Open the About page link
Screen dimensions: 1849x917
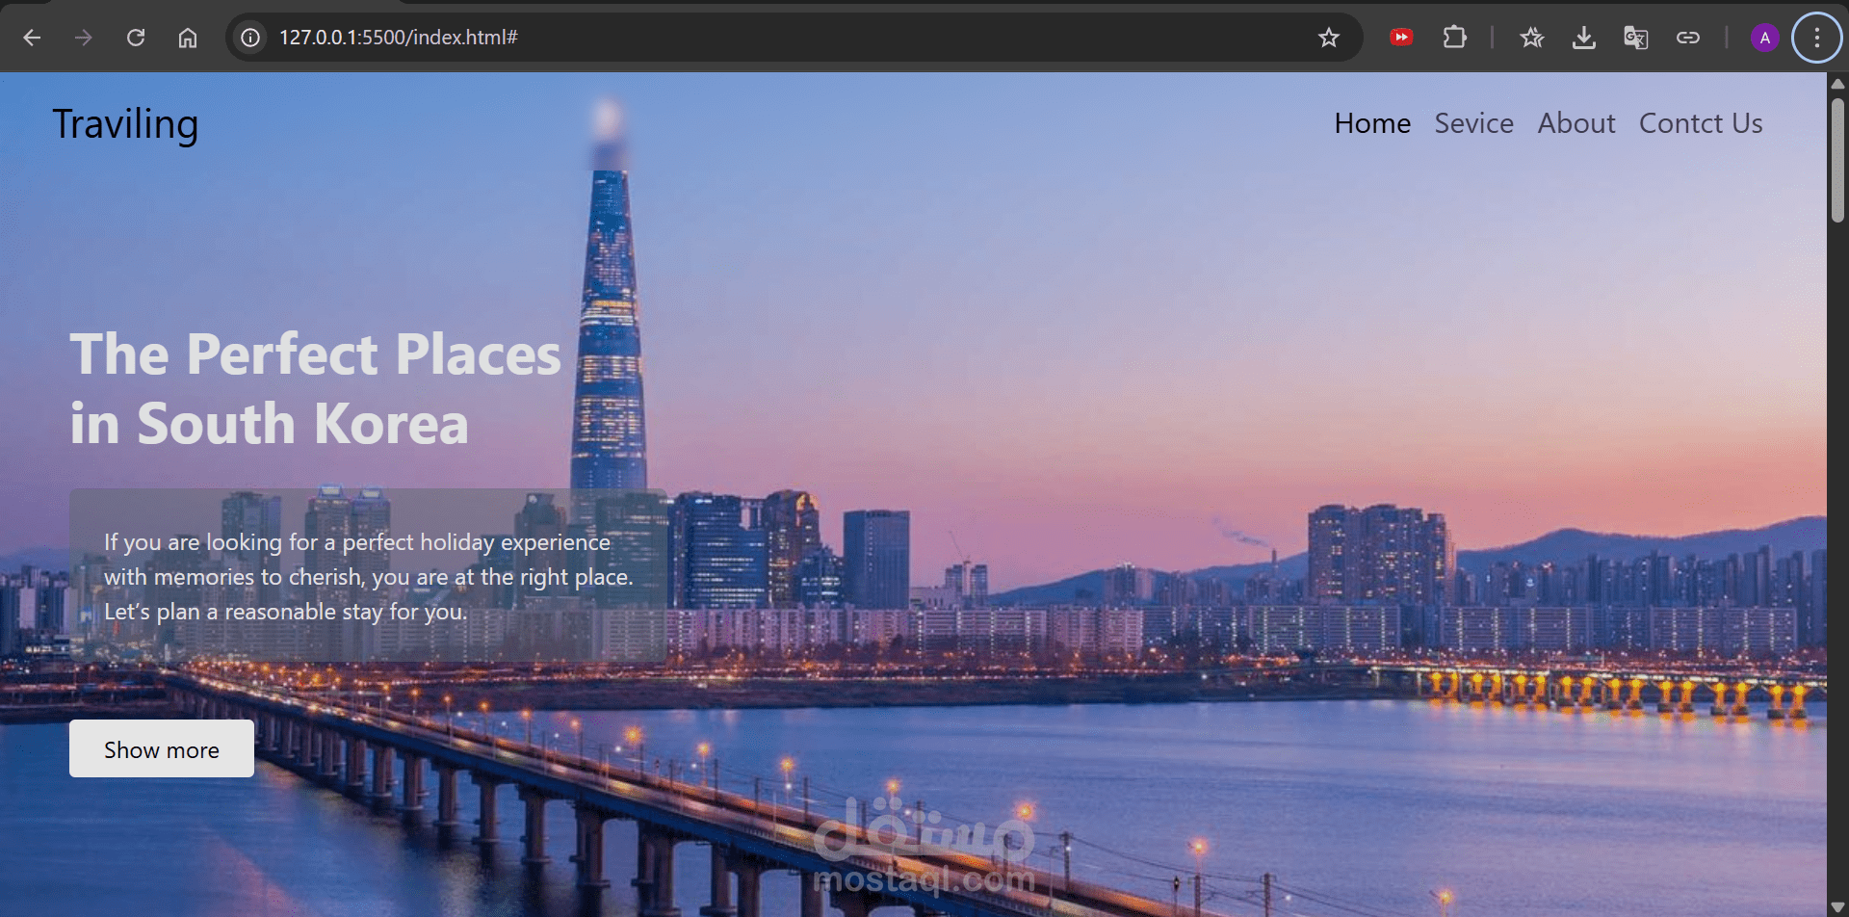(x=1576, y=123)
